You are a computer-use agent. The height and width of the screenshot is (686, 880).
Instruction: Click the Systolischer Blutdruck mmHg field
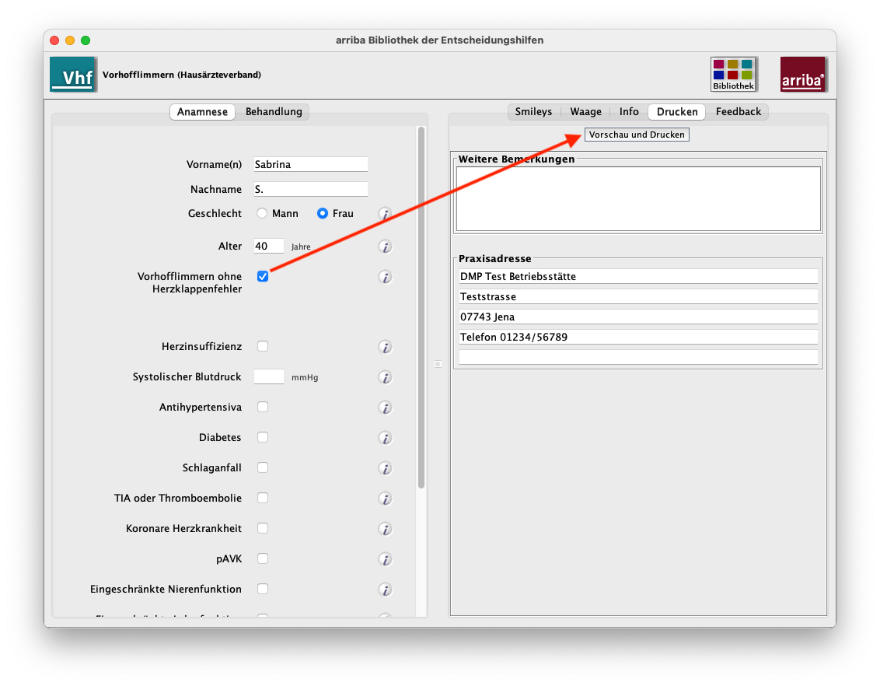(x=269, y=376)
